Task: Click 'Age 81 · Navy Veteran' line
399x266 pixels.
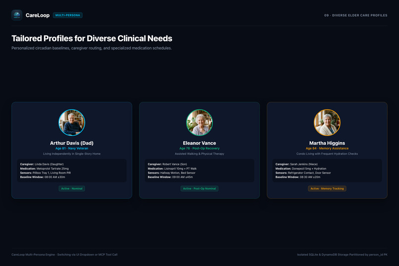Action: tap(72, 149)
